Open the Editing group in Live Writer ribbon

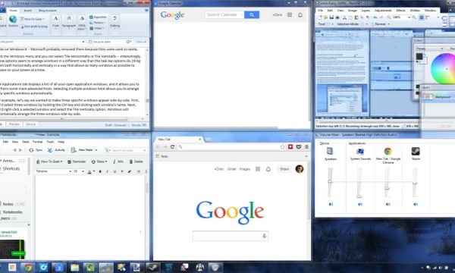[115, 22]
